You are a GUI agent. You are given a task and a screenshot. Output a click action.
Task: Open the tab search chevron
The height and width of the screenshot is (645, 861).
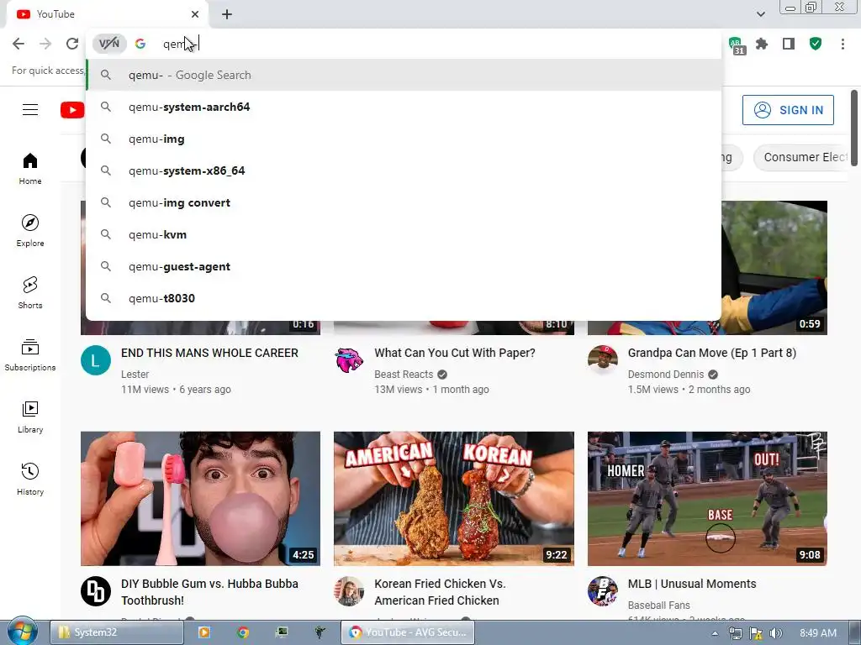coord(760,14)
